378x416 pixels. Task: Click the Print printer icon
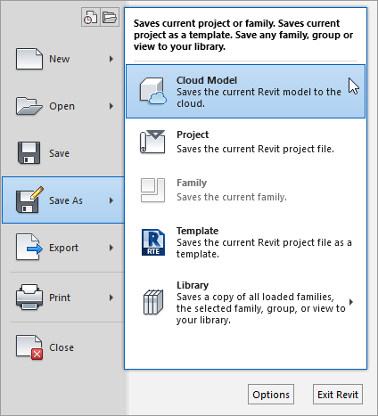tap(29, 298)
